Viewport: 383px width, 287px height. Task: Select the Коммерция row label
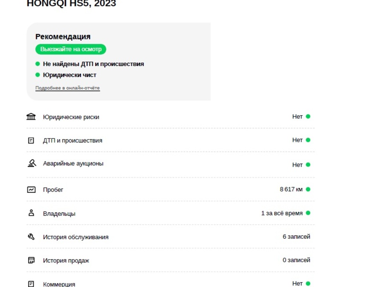pos(59,284)
